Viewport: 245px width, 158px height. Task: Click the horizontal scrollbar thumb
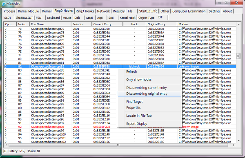[118, 145]
